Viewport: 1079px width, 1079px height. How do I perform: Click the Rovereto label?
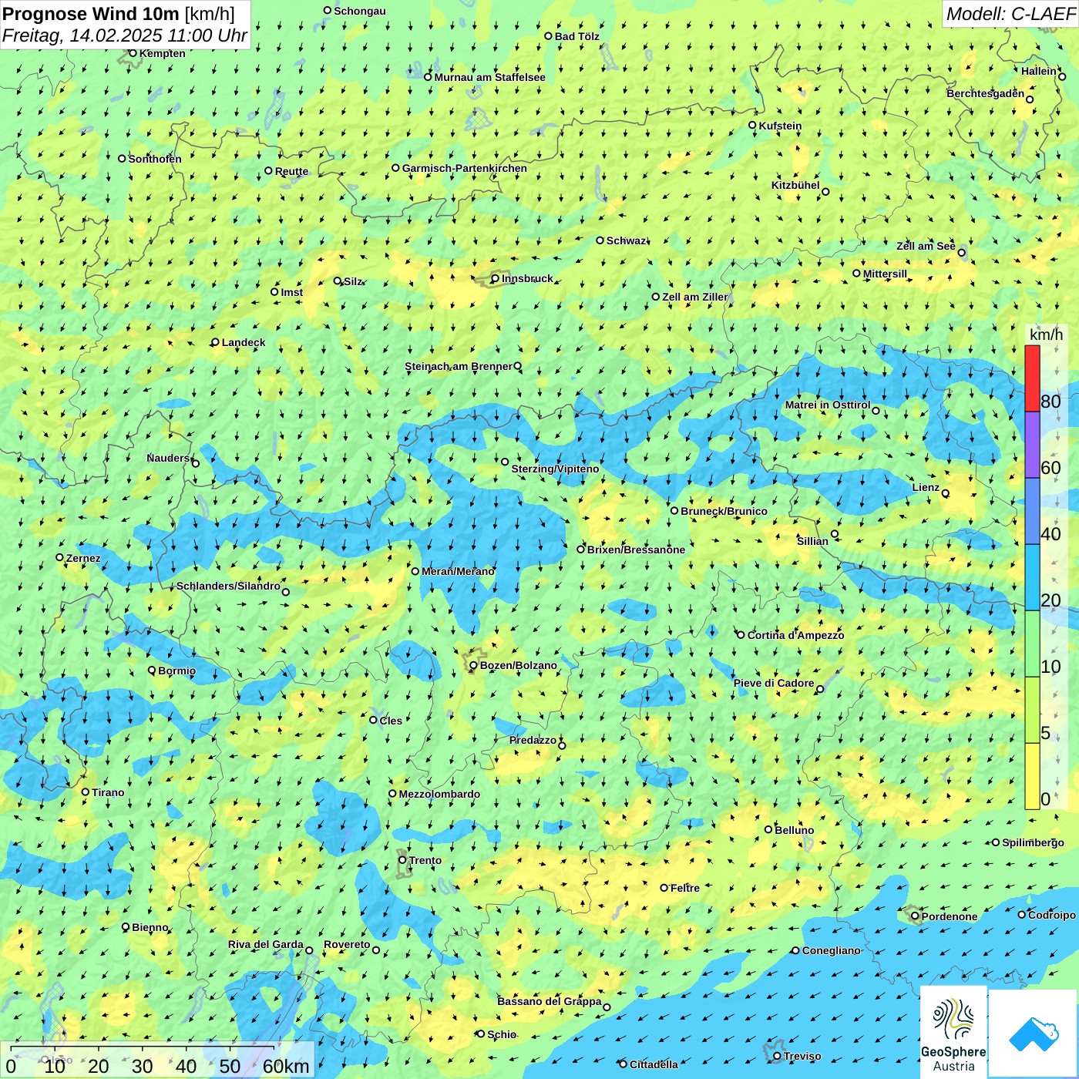click(347, 944)
